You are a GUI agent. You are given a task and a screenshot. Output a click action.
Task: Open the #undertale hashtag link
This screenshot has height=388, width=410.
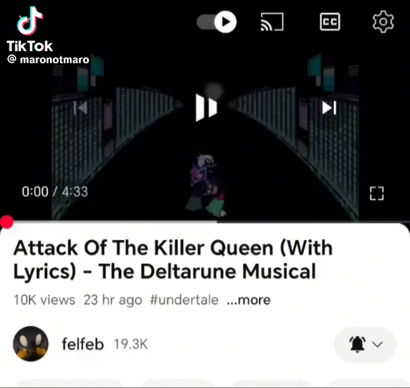[x=184, y=300]
